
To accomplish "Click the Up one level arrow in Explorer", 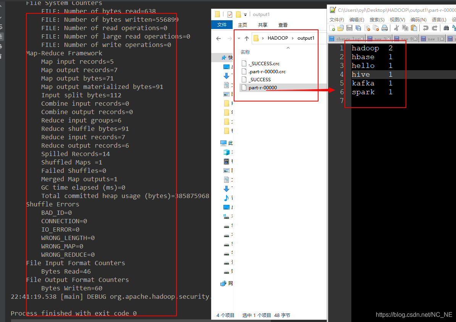I will point(247,39).
